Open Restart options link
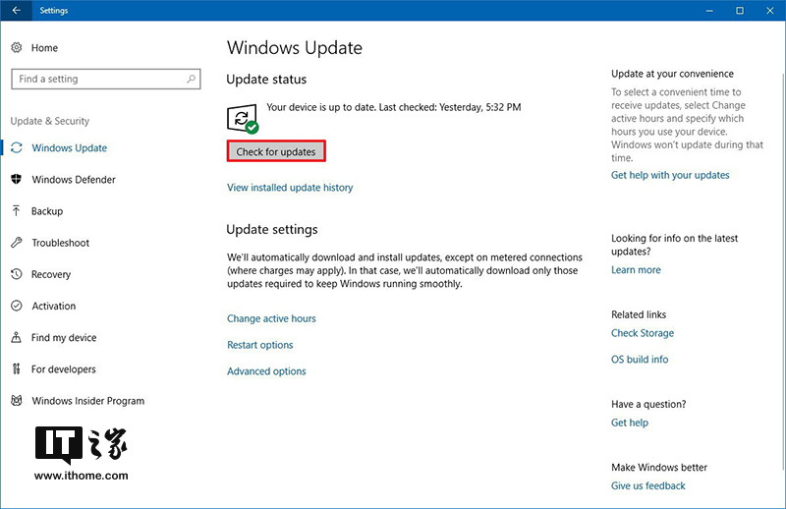The height and width of the screenshot is (509, 786). tap(259, 345)
